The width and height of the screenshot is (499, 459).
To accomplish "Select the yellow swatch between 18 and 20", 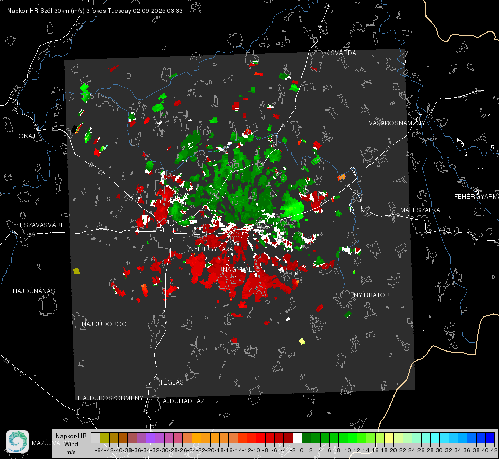I will 389,438.
